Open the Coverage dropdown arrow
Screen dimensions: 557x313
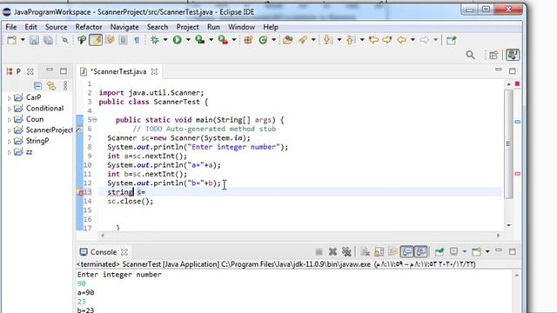pos(211,40)
